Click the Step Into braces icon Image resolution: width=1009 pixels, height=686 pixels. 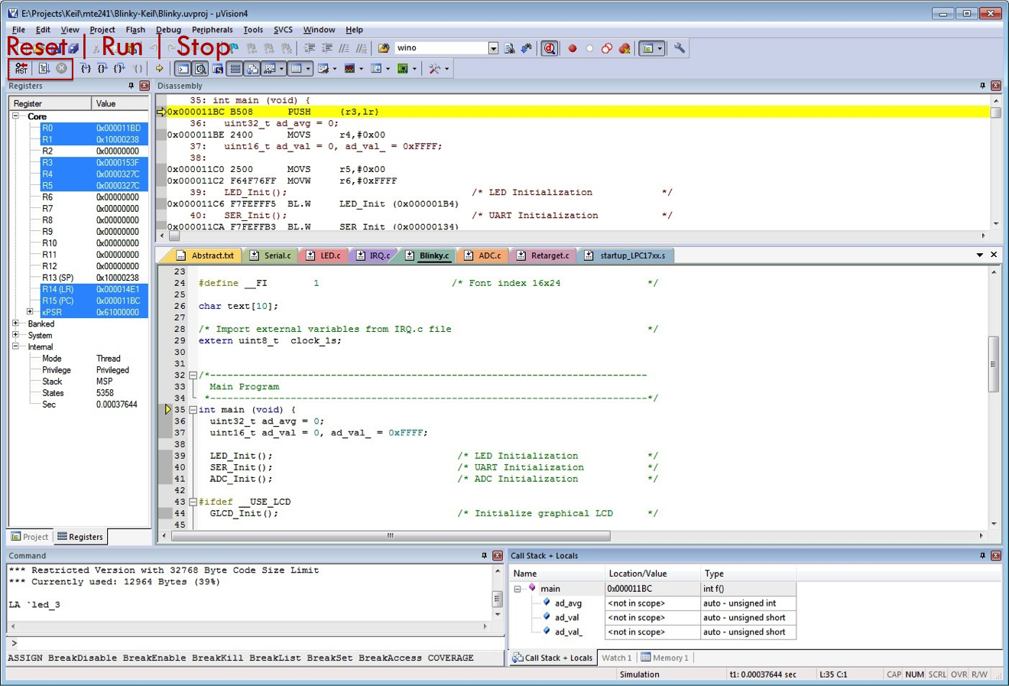(x=86, y=69)
